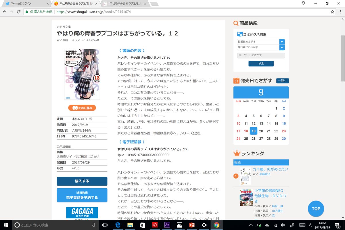Open the 発行年からさがす dropdown
The height and width of the screenshot is (230, 345).
261,47
